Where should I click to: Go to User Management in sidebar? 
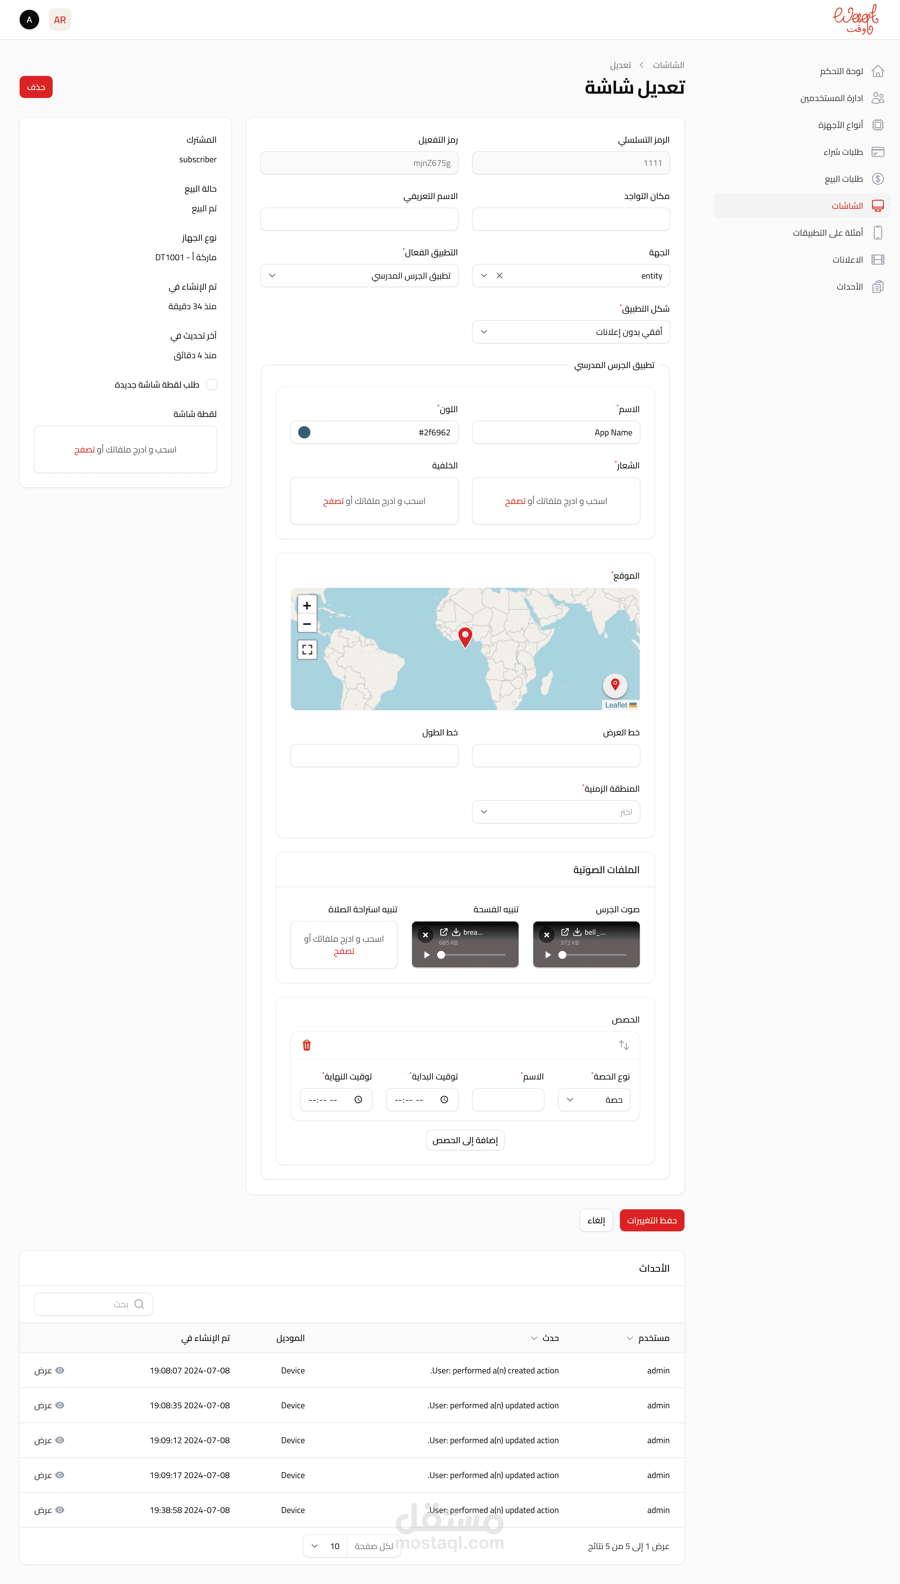click(x=831, y=98)
